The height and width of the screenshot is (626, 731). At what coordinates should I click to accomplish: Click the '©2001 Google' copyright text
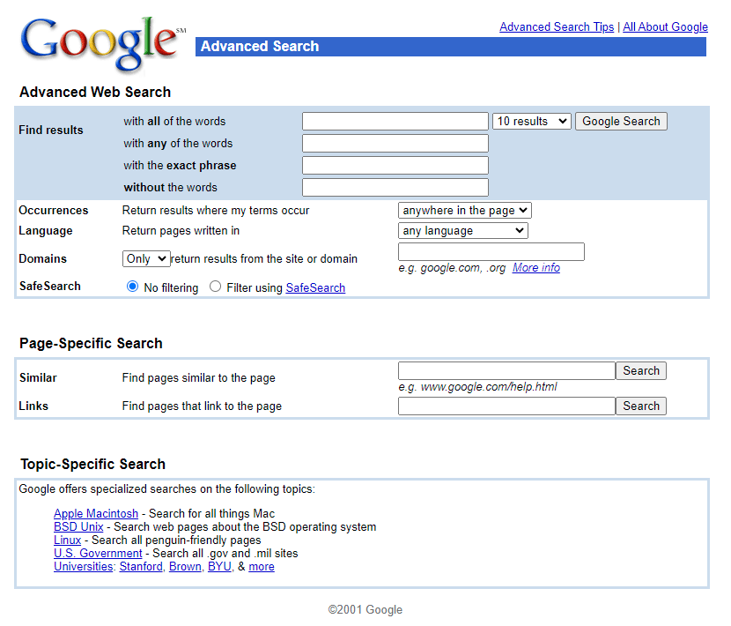365,609
